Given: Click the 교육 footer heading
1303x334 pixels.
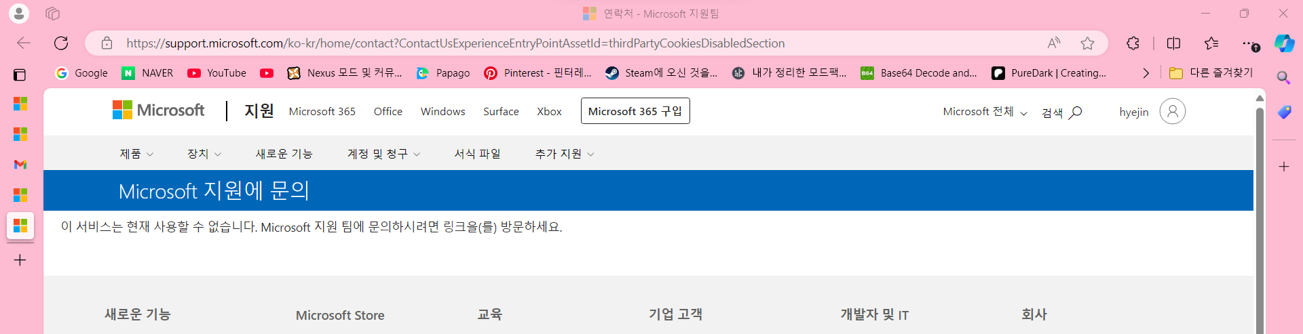Looking at the screenshot, I should (x=490, y=314).
